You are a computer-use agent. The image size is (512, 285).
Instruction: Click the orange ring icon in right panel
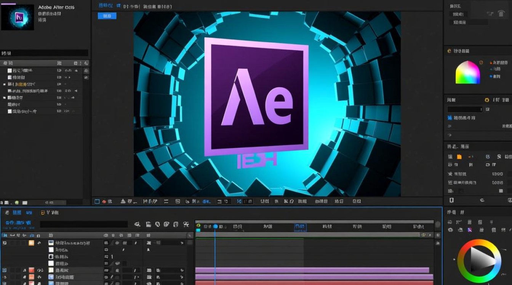486,100
